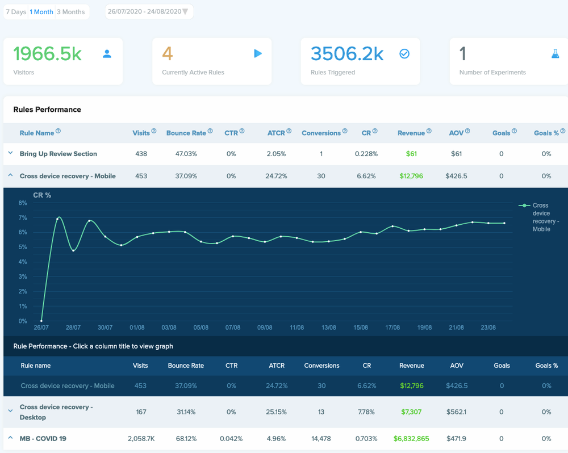Click the 47.03% bounce rate value

coord(186,154)
